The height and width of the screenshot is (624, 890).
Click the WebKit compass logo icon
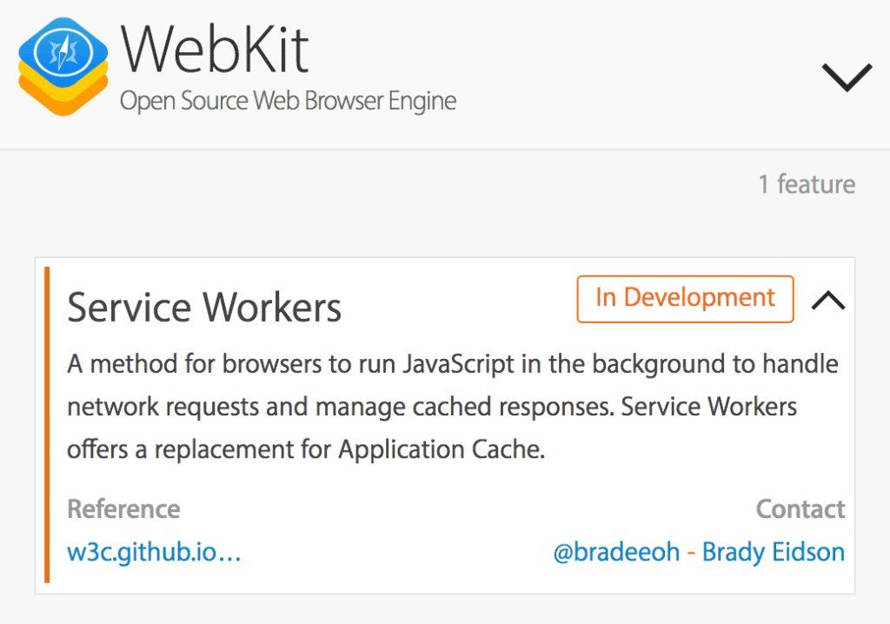point(63,66)
